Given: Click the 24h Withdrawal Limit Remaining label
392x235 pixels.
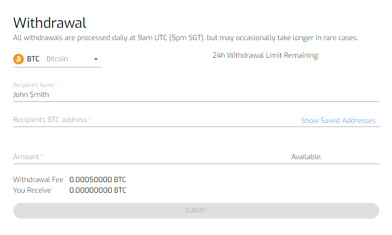Looking at the screenshot, I should pos(266,56).
